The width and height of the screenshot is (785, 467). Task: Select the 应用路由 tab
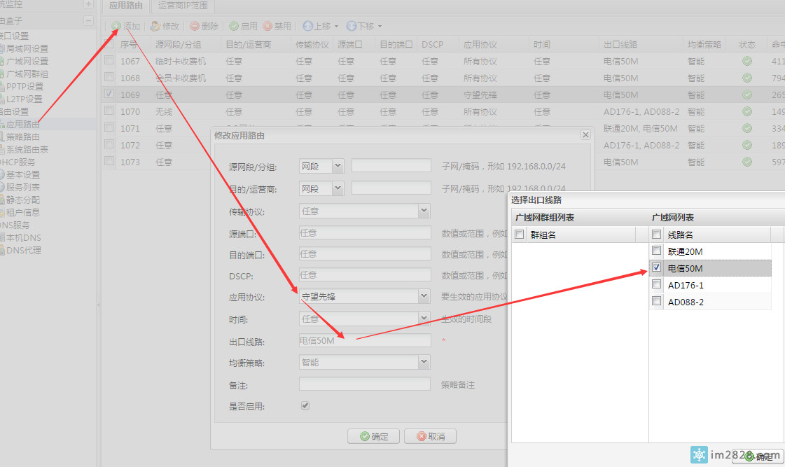click(x=127, y=6)
